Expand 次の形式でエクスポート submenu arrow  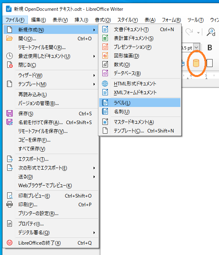[x=94, y=168]
